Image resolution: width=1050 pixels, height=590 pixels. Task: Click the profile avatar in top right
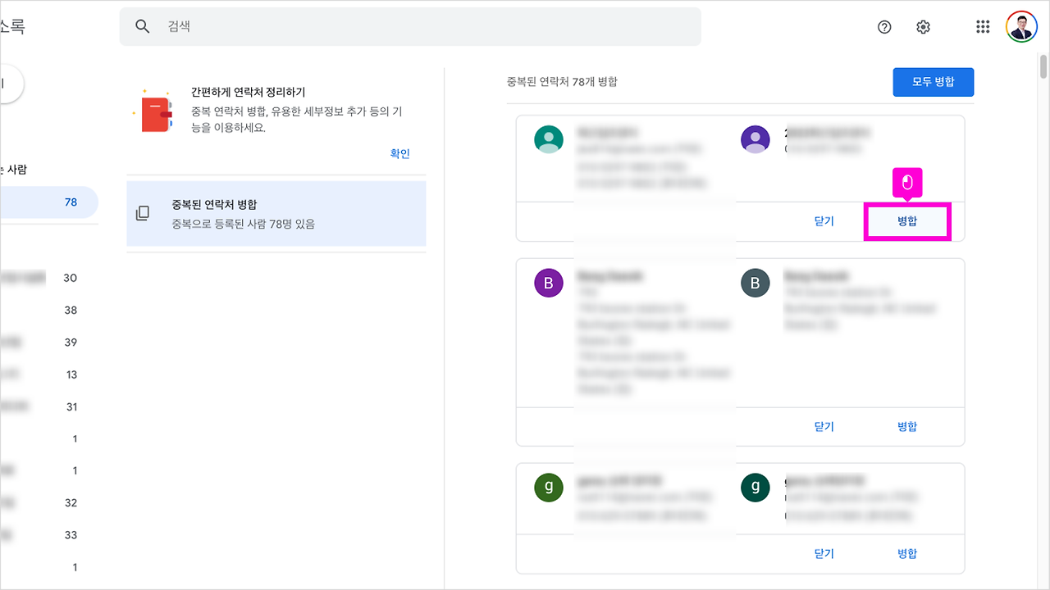1020,26
